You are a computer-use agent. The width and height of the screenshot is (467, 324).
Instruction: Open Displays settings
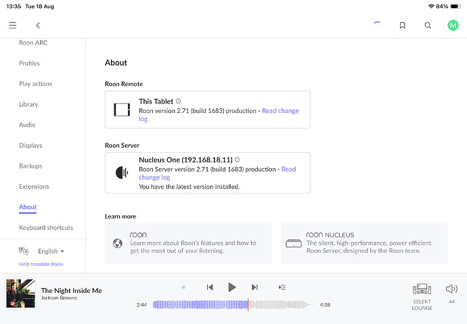pos(30,145)
